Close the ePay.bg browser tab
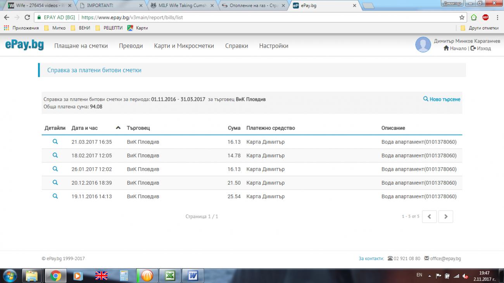The image size is (504, 283). pos(354,6)
